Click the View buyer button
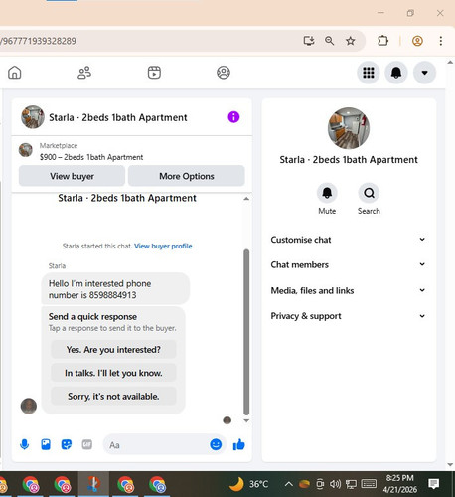This screenshot has height=497, width=455. click(x=72, y=176)
